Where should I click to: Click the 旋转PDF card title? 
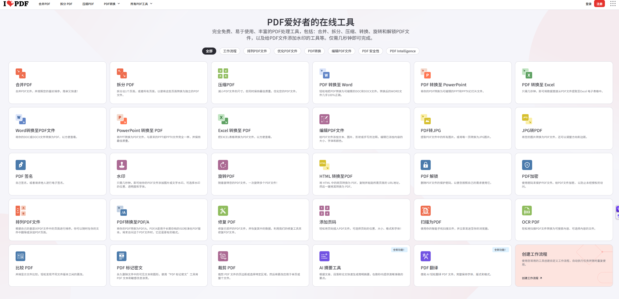coord(226,176)
